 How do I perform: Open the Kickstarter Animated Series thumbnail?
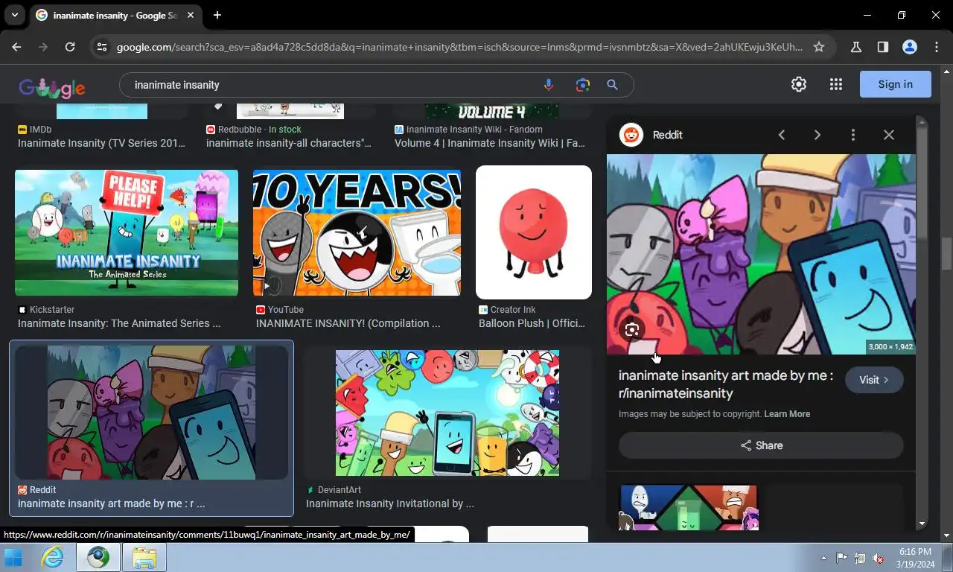click(127, 232)
